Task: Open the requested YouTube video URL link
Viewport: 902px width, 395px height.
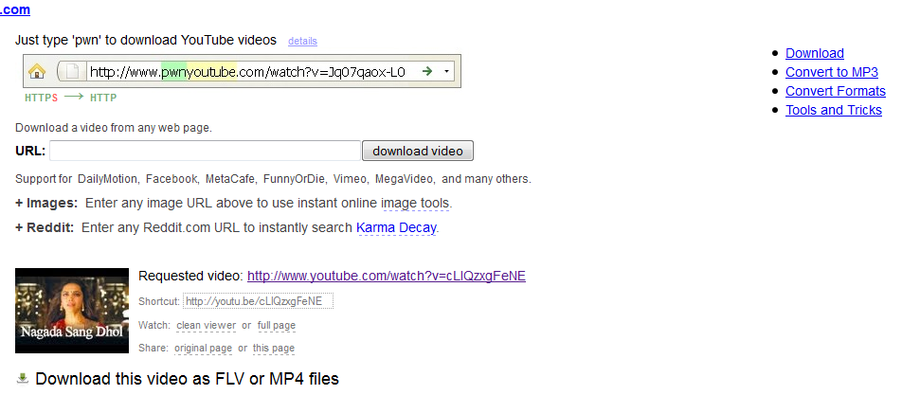Action: (387, 276)
